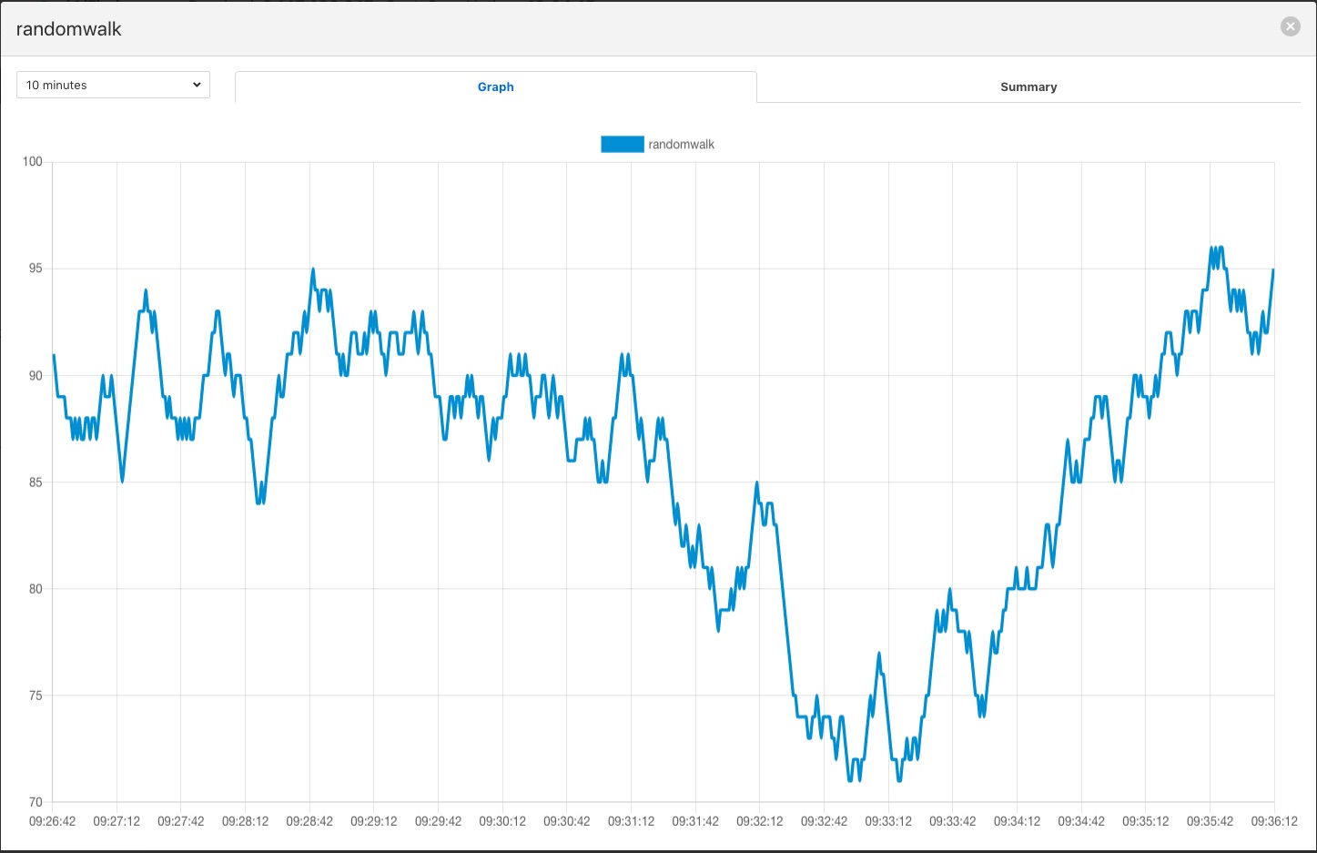Close the randomwalk dialog
Screen dimensions: 1317x853
1290,27
